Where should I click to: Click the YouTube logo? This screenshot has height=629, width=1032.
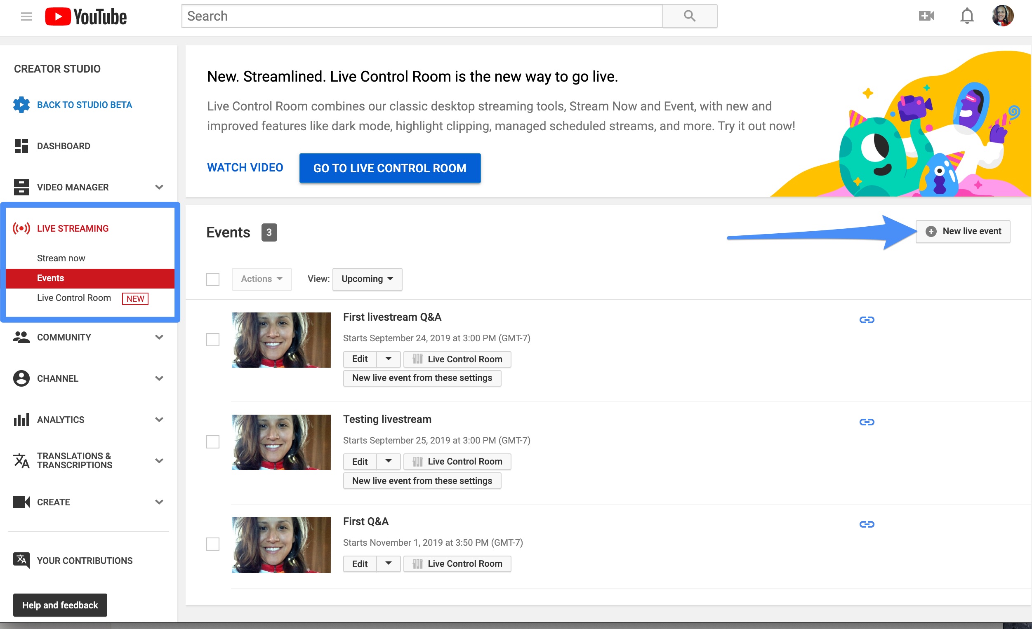tap(85, 17)
